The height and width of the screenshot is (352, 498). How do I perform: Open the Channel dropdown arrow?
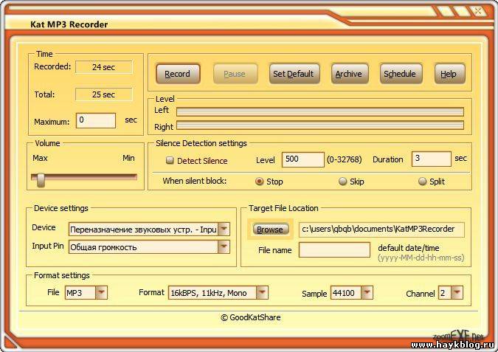click(457, 292)
